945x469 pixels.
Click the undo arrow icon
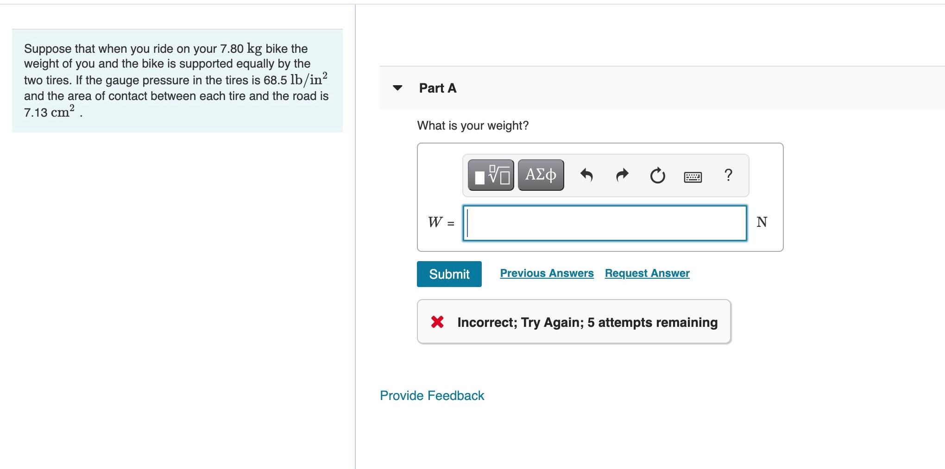586,175
